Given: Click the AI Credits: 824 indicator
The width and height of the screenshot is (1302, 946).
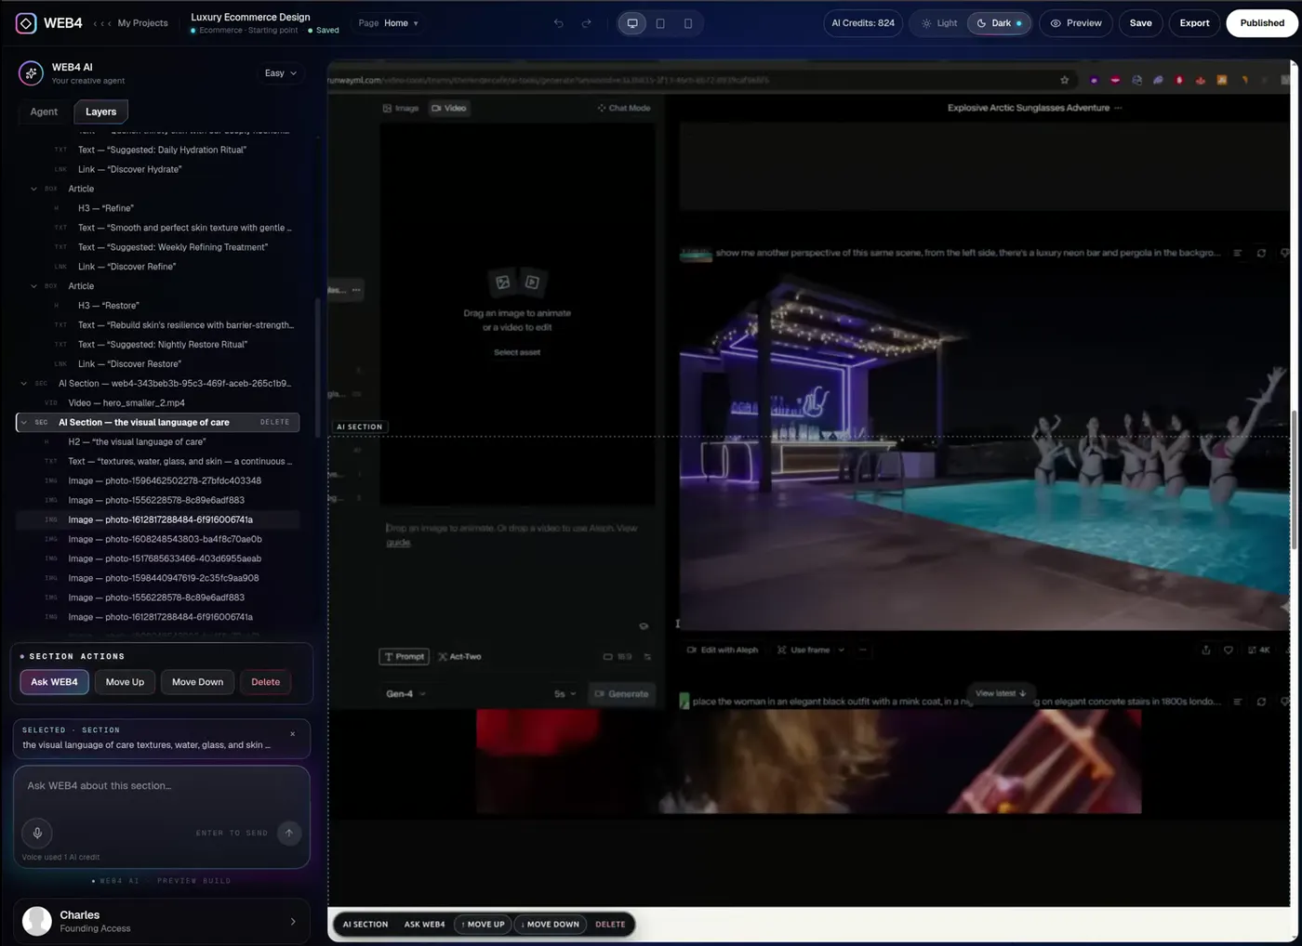Looking at the screenshot, I should pos(863,23).
